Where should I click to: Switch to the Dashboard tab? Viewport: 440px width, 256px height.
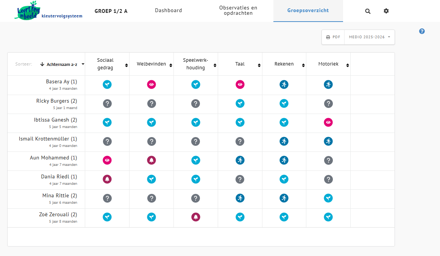169,11
